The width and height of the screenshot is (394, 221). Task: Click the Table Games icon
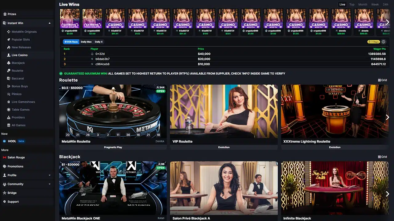(9, 110)
